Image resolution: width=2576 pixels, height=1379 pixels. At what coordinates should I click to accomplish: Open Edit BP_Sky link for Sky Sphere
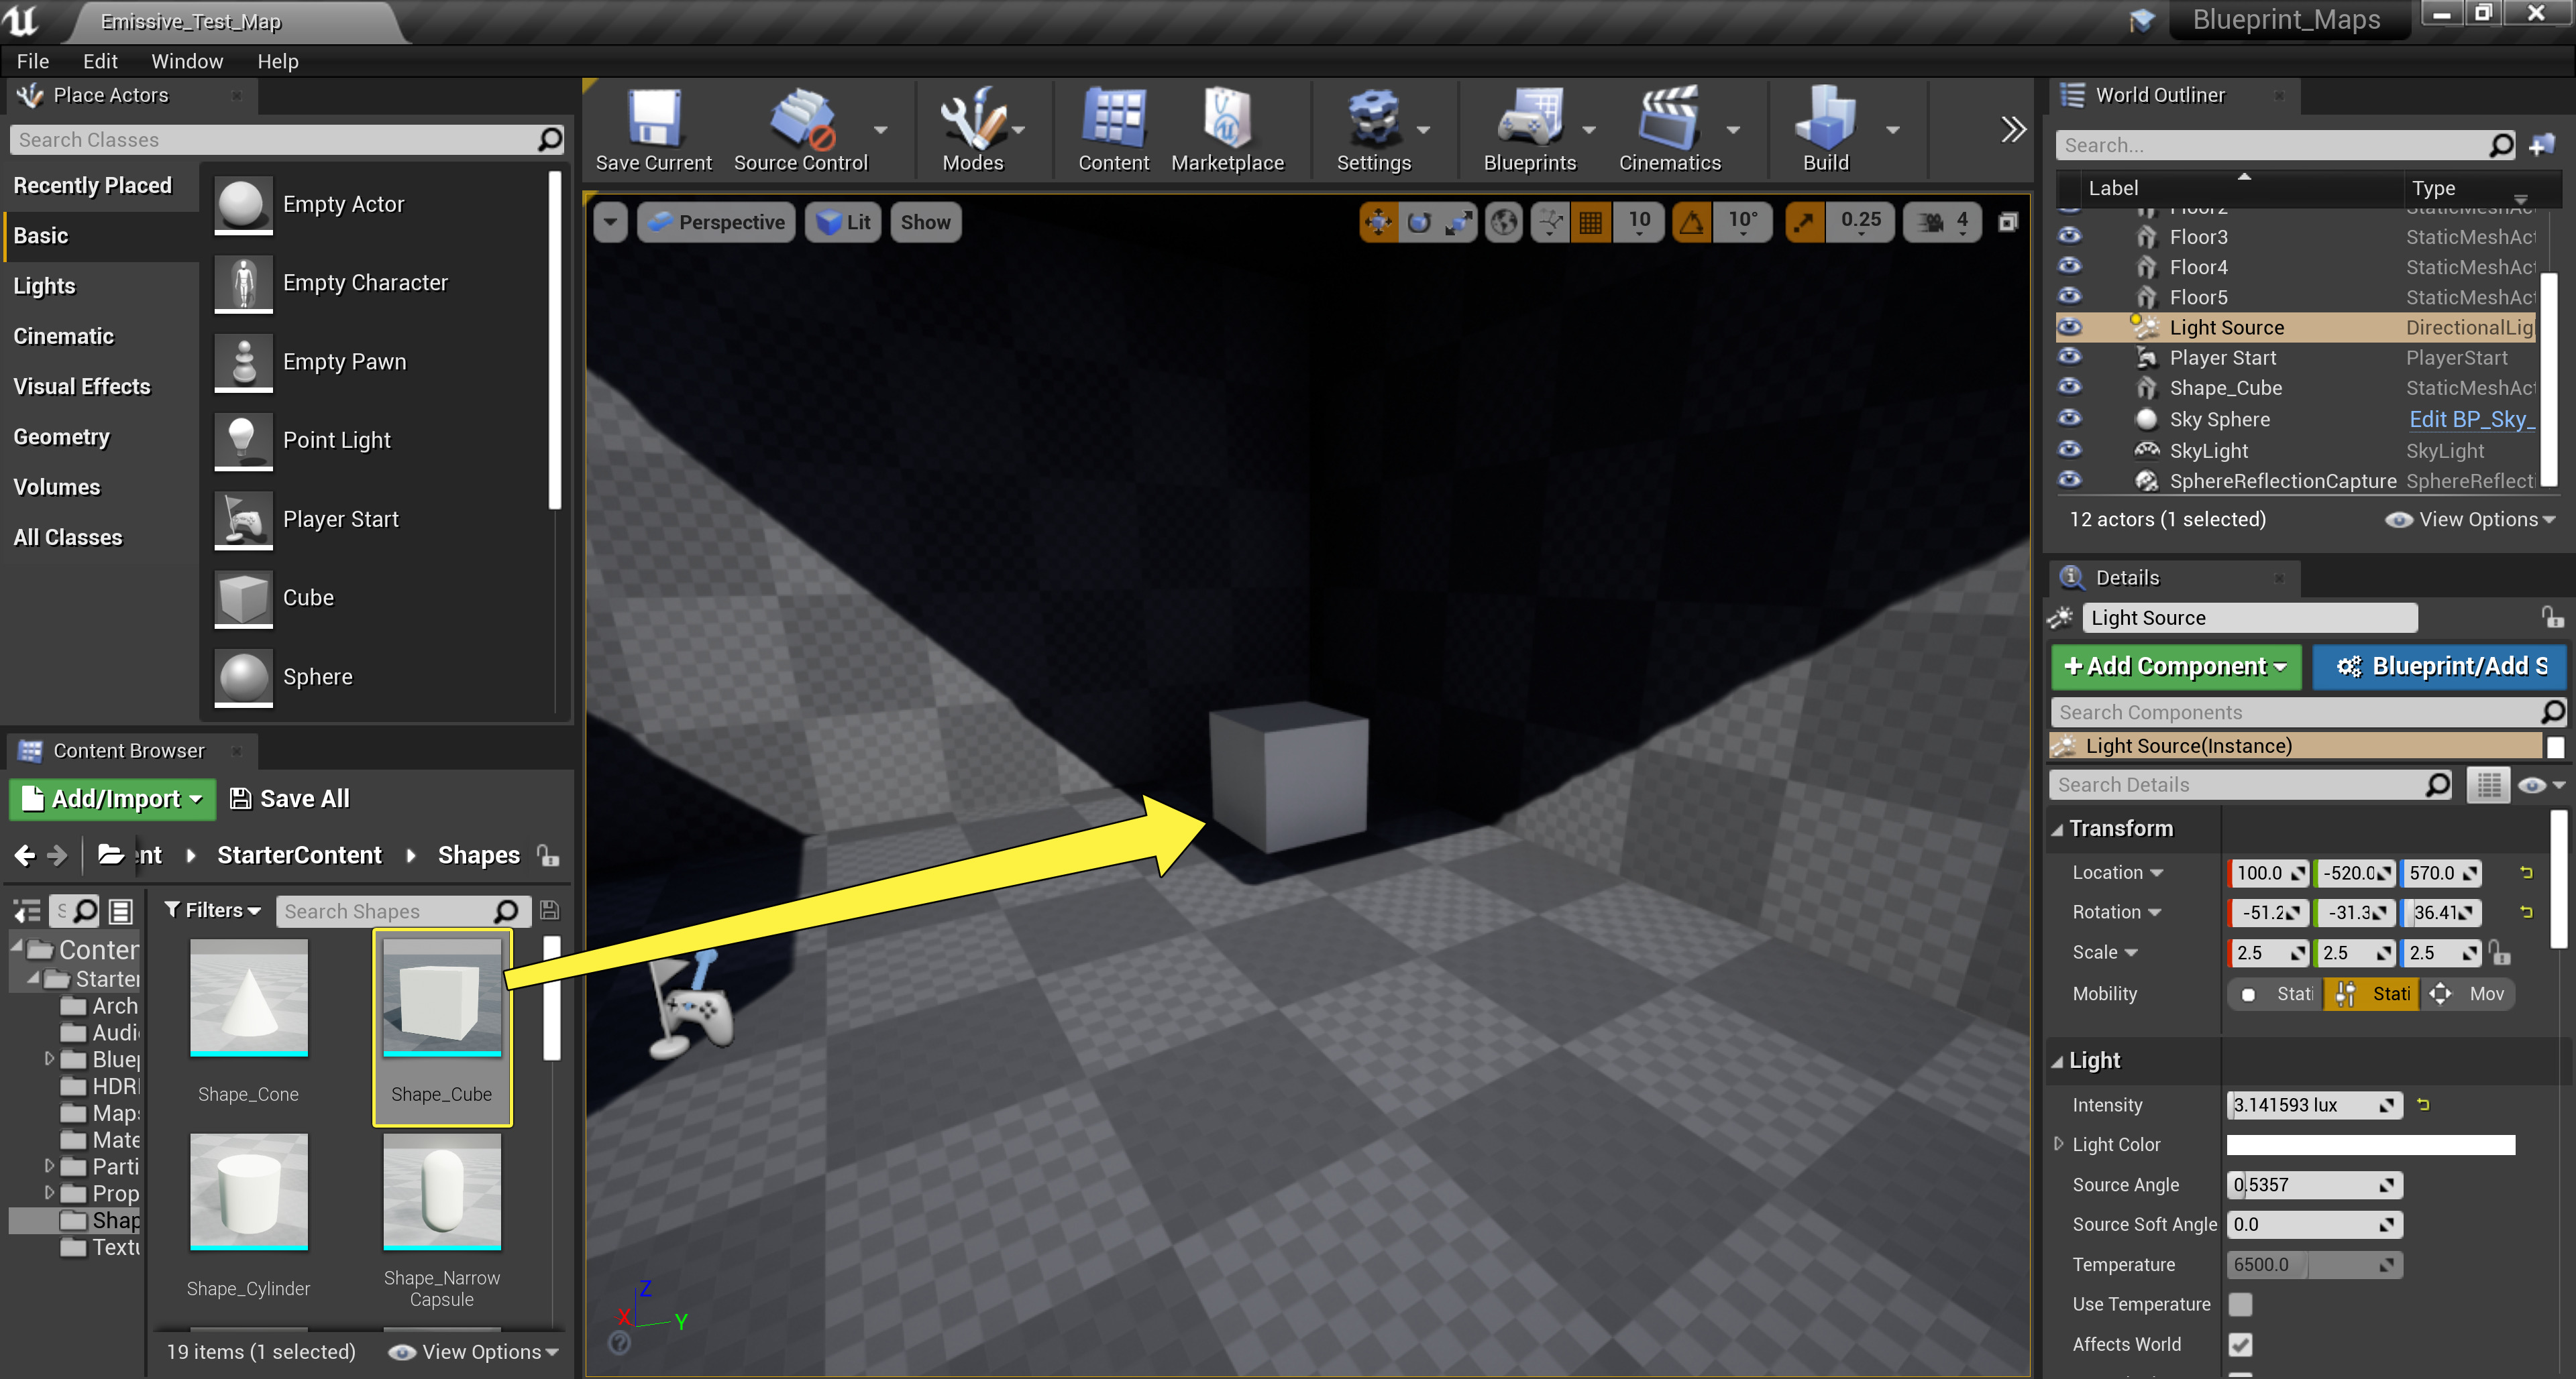pos(2469,419)
